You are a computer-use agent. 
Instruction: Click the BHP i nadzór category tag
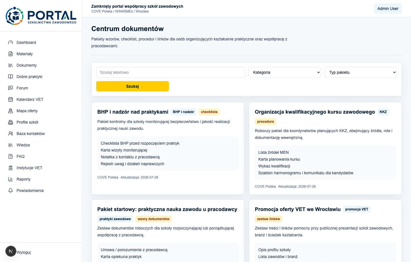pyautogui.click(x=184, y=112)
